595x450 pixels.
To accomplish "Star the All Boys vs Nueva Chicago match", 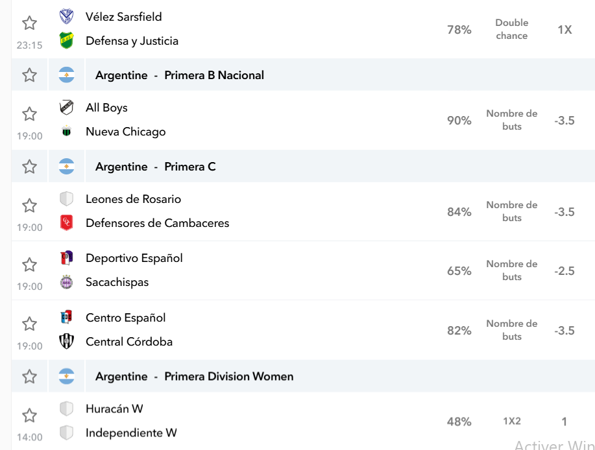I will point(29,113).
